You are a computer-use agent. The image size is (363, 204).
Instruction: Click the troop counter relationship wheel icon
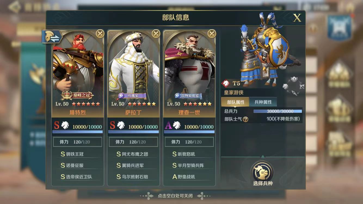pos(293,86)
